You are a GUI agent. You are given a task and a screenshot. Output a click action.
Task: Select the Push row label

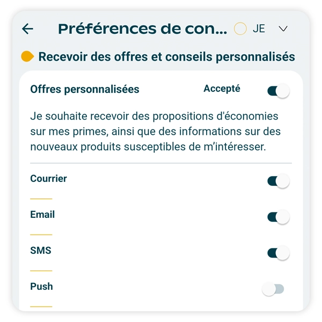(x=41, y=287)
